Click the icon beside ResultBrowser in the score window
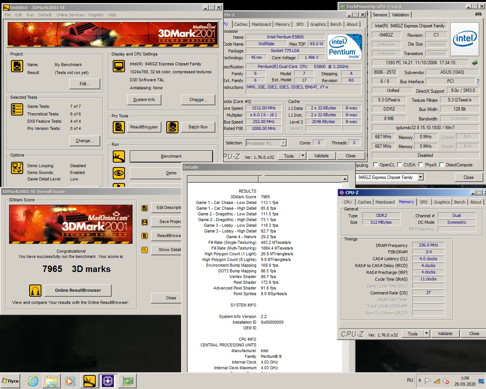This screenshot has width=486, height=389. (x=145, y=236)
